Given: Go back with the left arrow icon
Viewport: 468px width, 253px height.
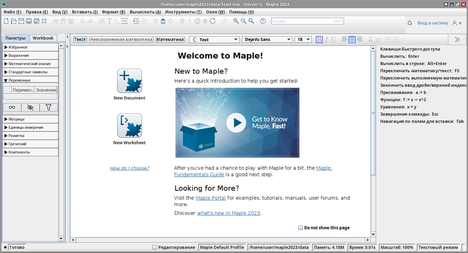Looking at the screenshot, I should click(156, 21).
